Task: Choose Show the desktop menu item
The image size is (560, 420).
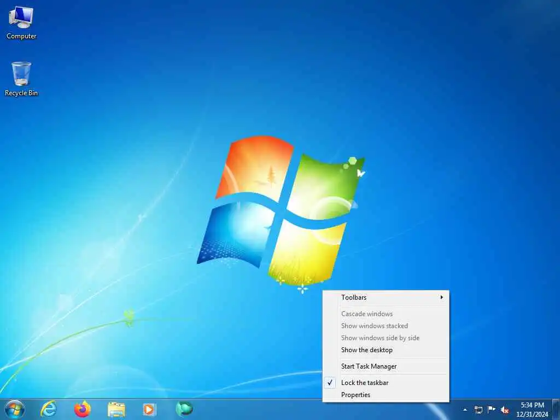Action: point(386,350)
